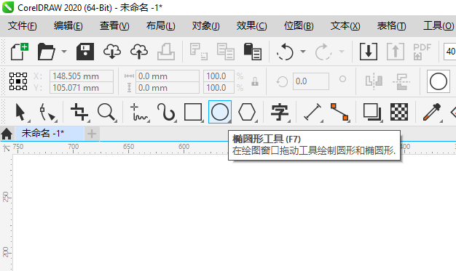Click the zoom level box showing 40
Image resolution: width=456 pixels, height=271 pixels.
(x=449, y=52)
